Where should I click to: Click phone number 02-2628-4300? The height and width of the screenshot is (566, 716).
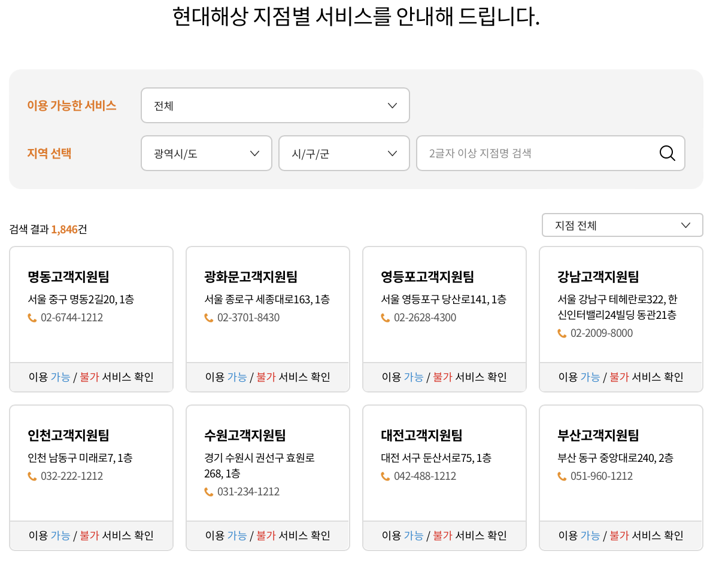(x=425, y=318)
